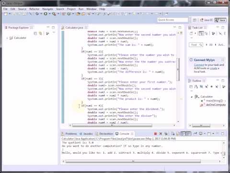Click the Pin Console icon

(195, 134)
